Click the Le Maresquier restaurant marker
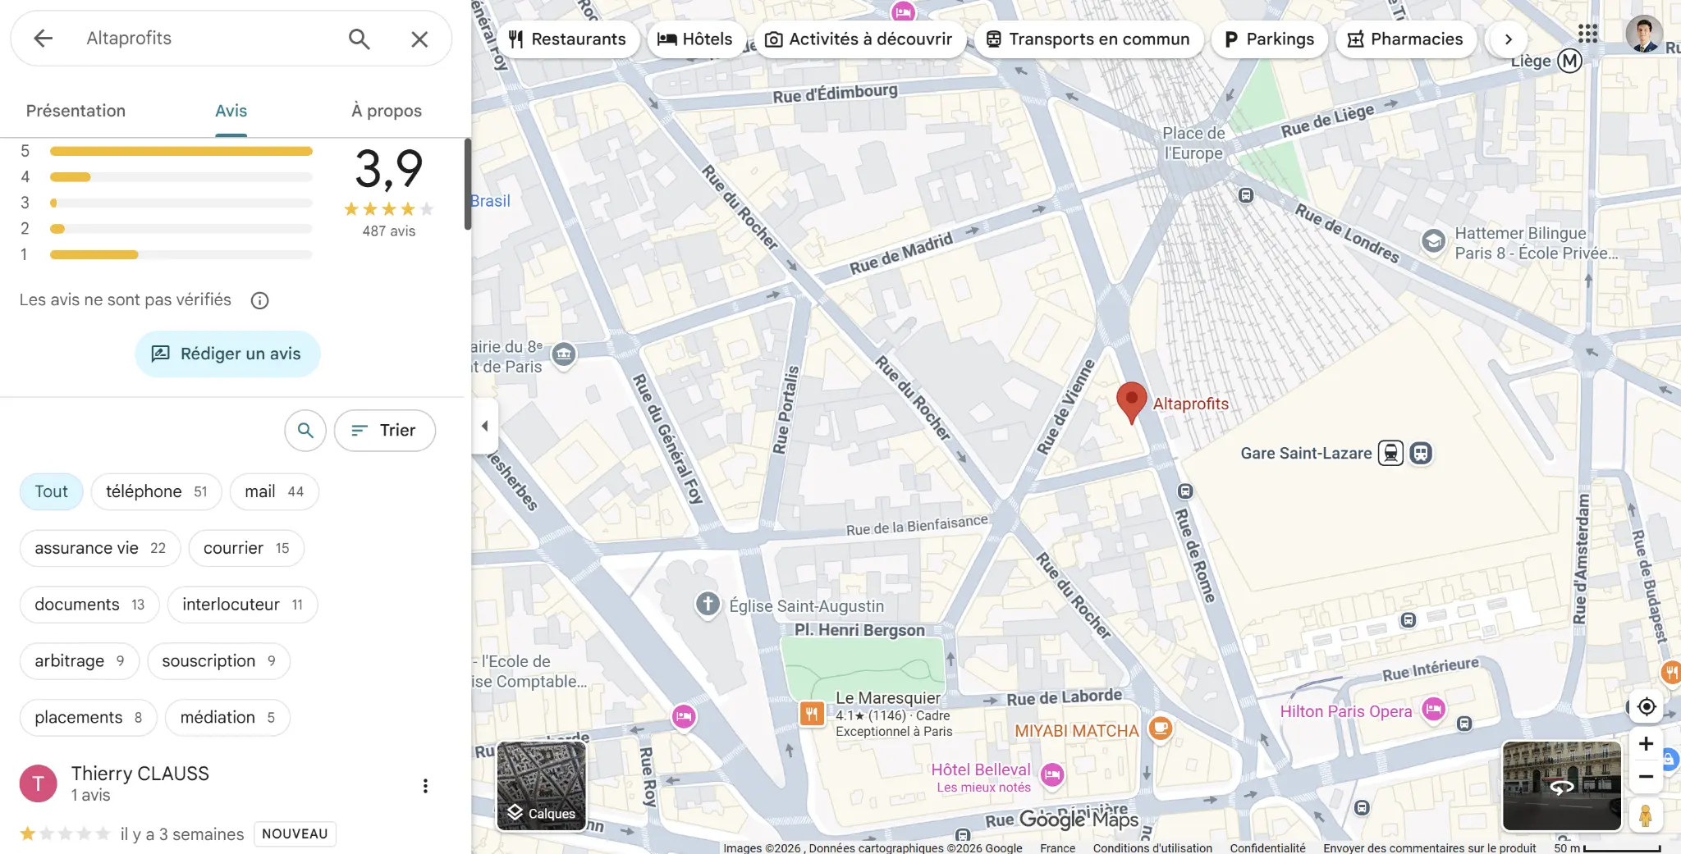The width and height of the screenshot is (1681, 854). click(x=812, y=713)
